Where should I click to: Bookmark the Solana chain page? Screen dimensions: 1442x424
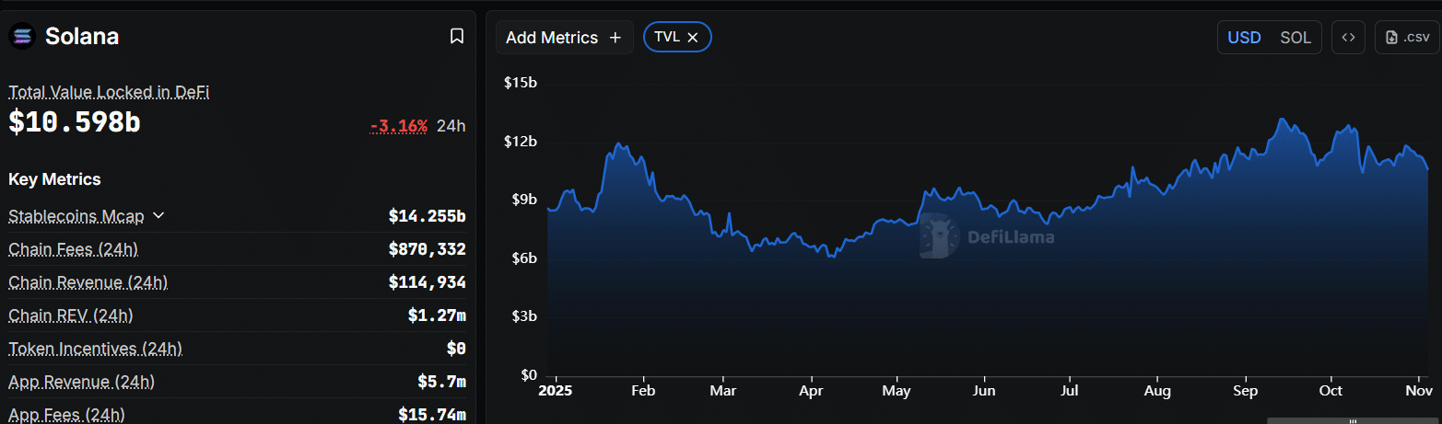point(456,37)
